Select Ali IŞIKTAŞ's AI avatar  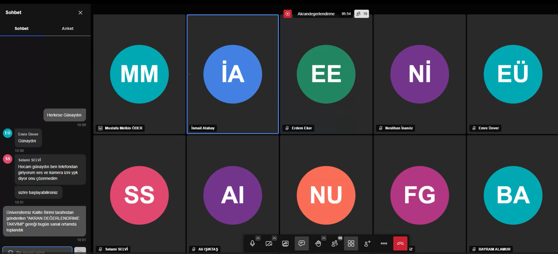(233, 195)
